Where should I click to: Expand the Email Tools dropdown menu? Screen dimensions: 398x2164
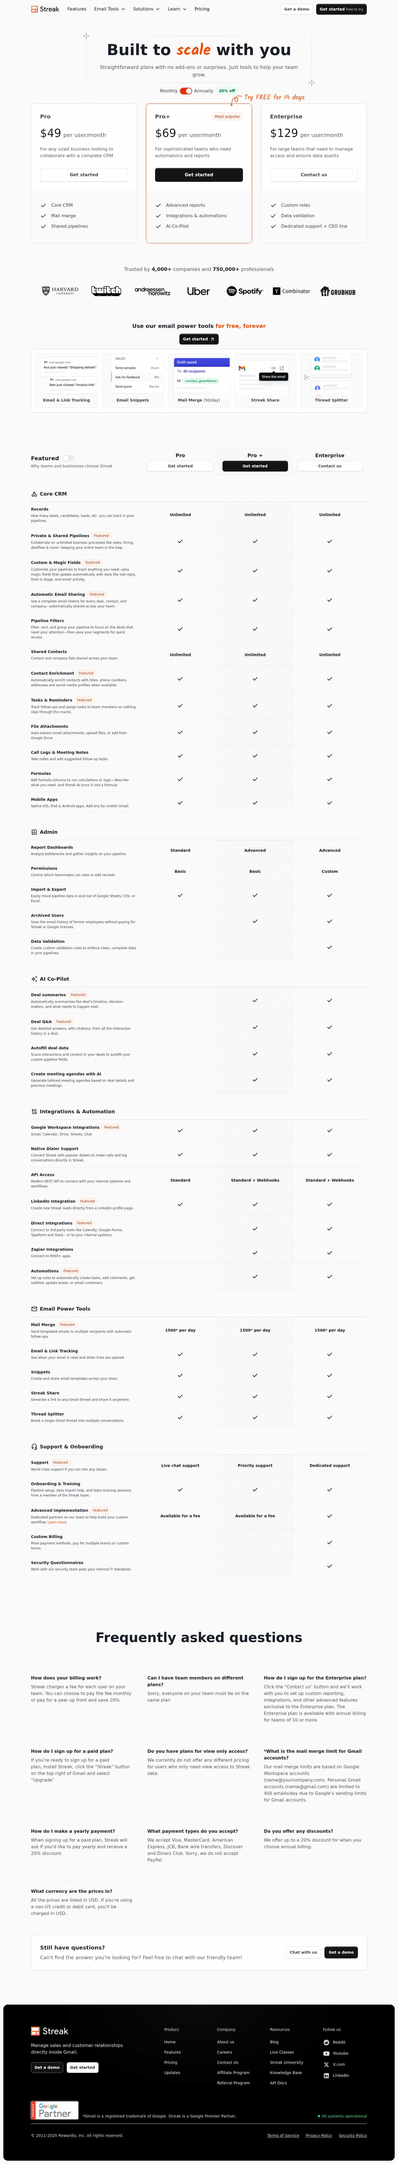click(x=109, y=9)
